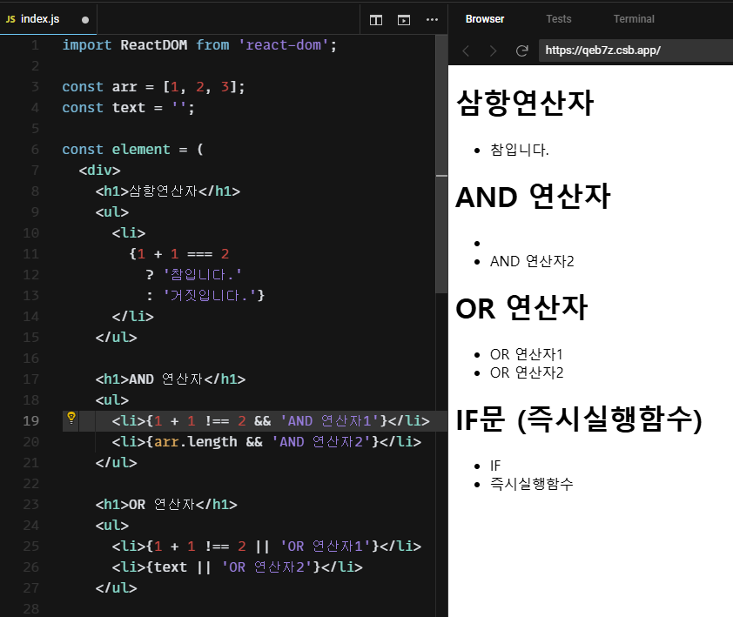733x617 pixels.
Task: Click line number 19 in gutter
Action: click(x=30, y=420)
